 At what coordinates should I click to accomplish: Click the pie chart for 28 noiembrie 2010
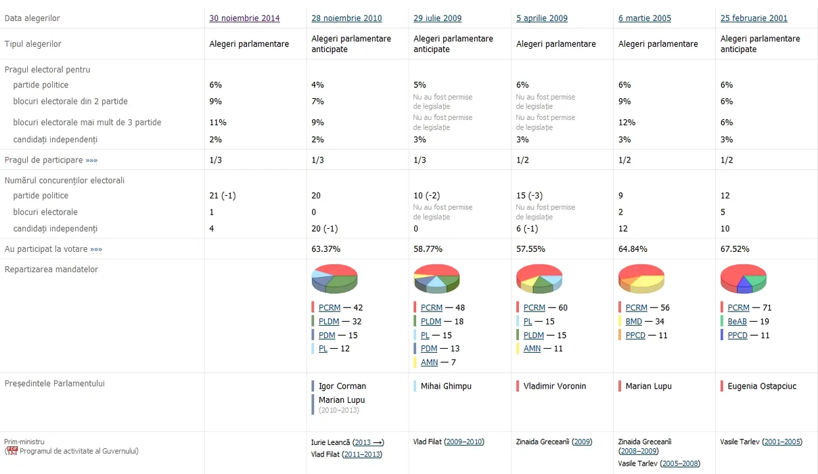(x=334, y=278)
